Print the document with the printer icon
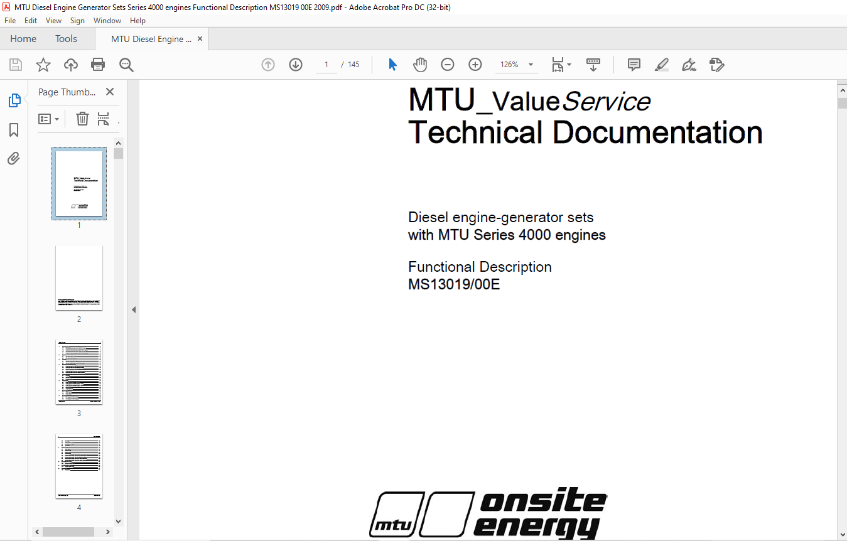The image size is (847, 541). click(98, 65)
